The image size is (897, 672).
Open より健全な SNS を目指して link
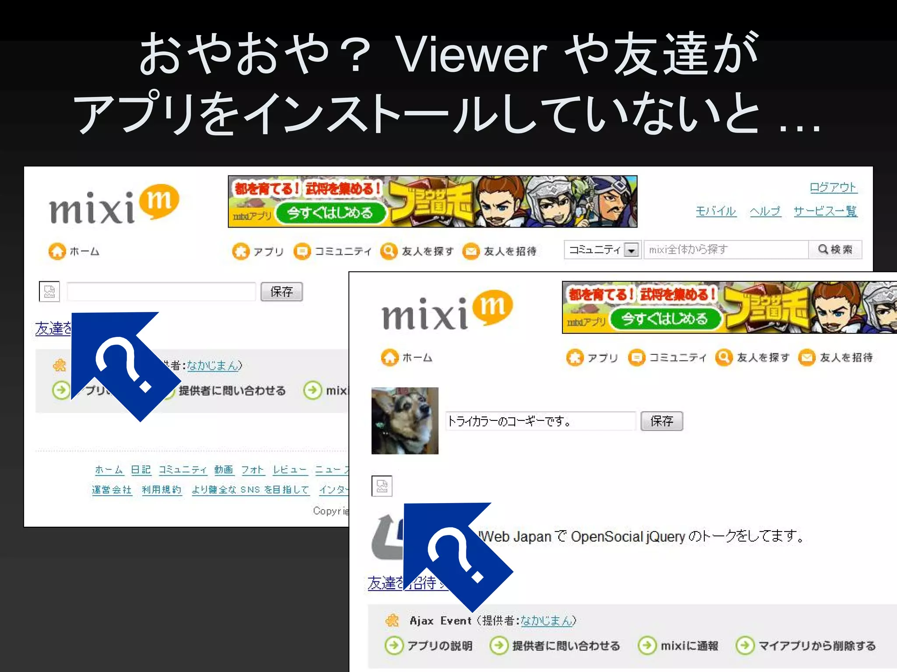[251, 490]
